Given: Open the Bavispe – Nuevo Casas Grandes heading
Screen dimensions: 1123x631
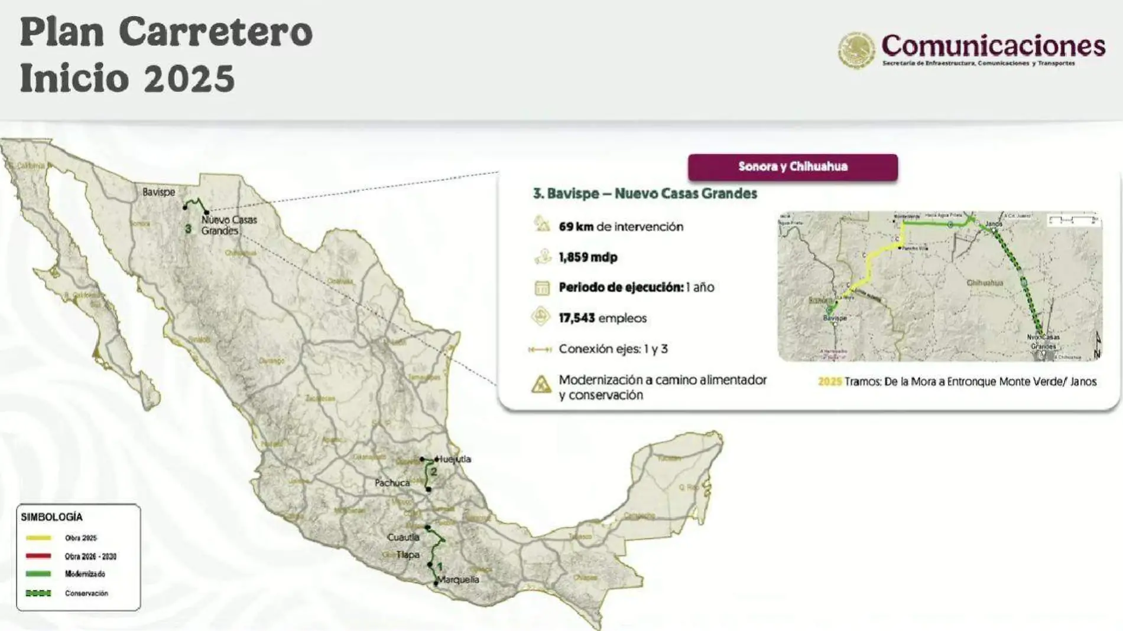Looking at the screenshot, I should (x=645, y=194).
